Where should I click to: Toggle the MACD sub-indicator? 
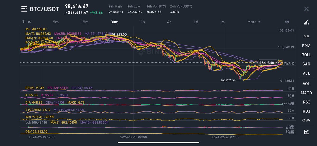click(x=306, y=93)
